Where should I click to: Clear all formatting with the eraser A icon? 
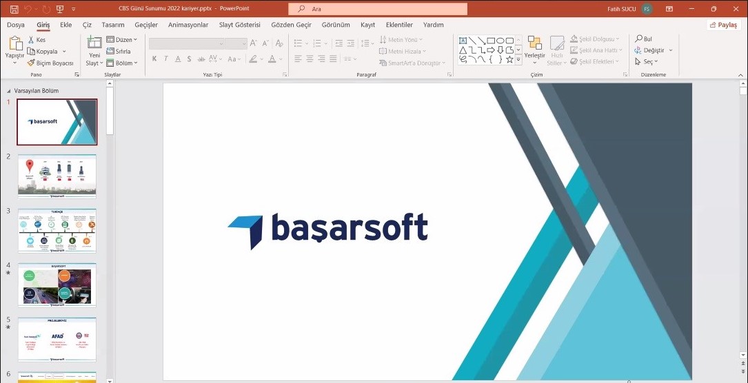tap(279, 43)
